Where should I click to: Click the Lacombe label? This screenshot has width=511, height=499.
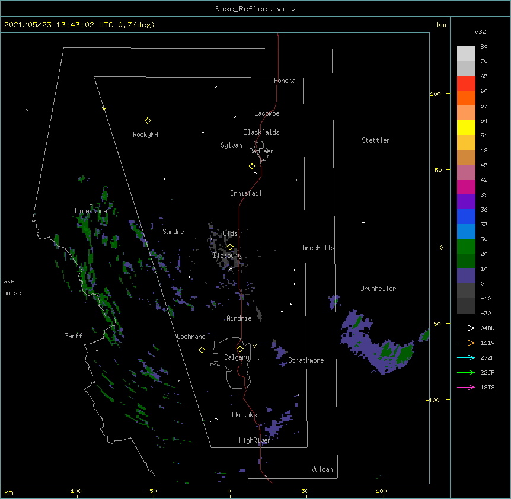point(267,113)
